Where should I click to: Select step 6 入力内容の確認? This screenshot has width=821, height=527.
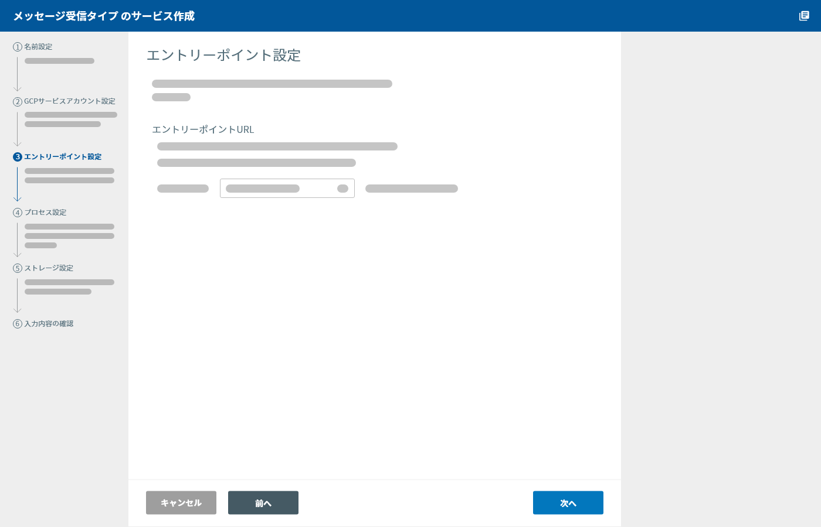43,324
